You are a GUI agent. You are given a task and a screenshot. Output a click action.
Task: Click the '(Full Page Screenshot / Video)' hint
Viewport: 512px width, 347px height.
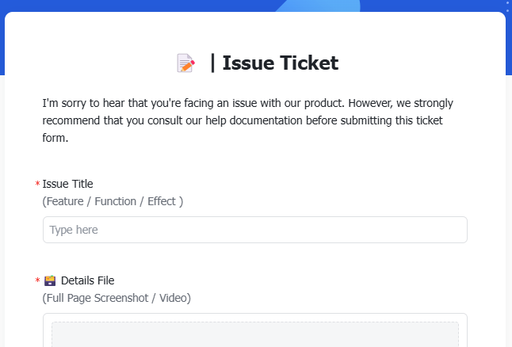click(x=117, y=298)
